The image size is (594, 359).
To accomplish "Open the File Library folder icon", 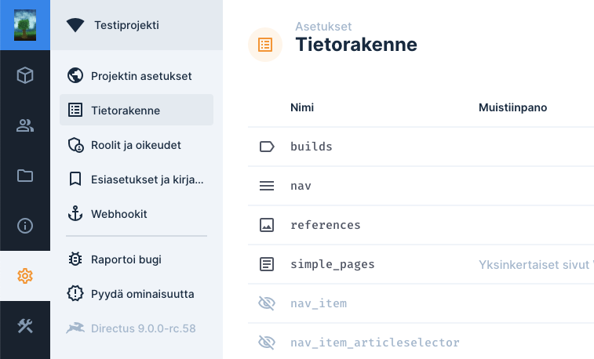I will pos(25,176).
